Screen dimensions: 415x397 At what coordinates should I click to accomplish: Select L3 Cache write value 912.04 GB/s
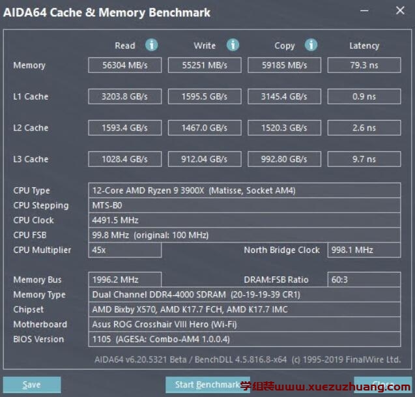205,159
